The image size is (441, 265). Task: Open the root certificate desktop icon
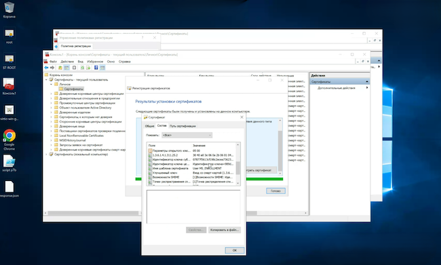9,36
